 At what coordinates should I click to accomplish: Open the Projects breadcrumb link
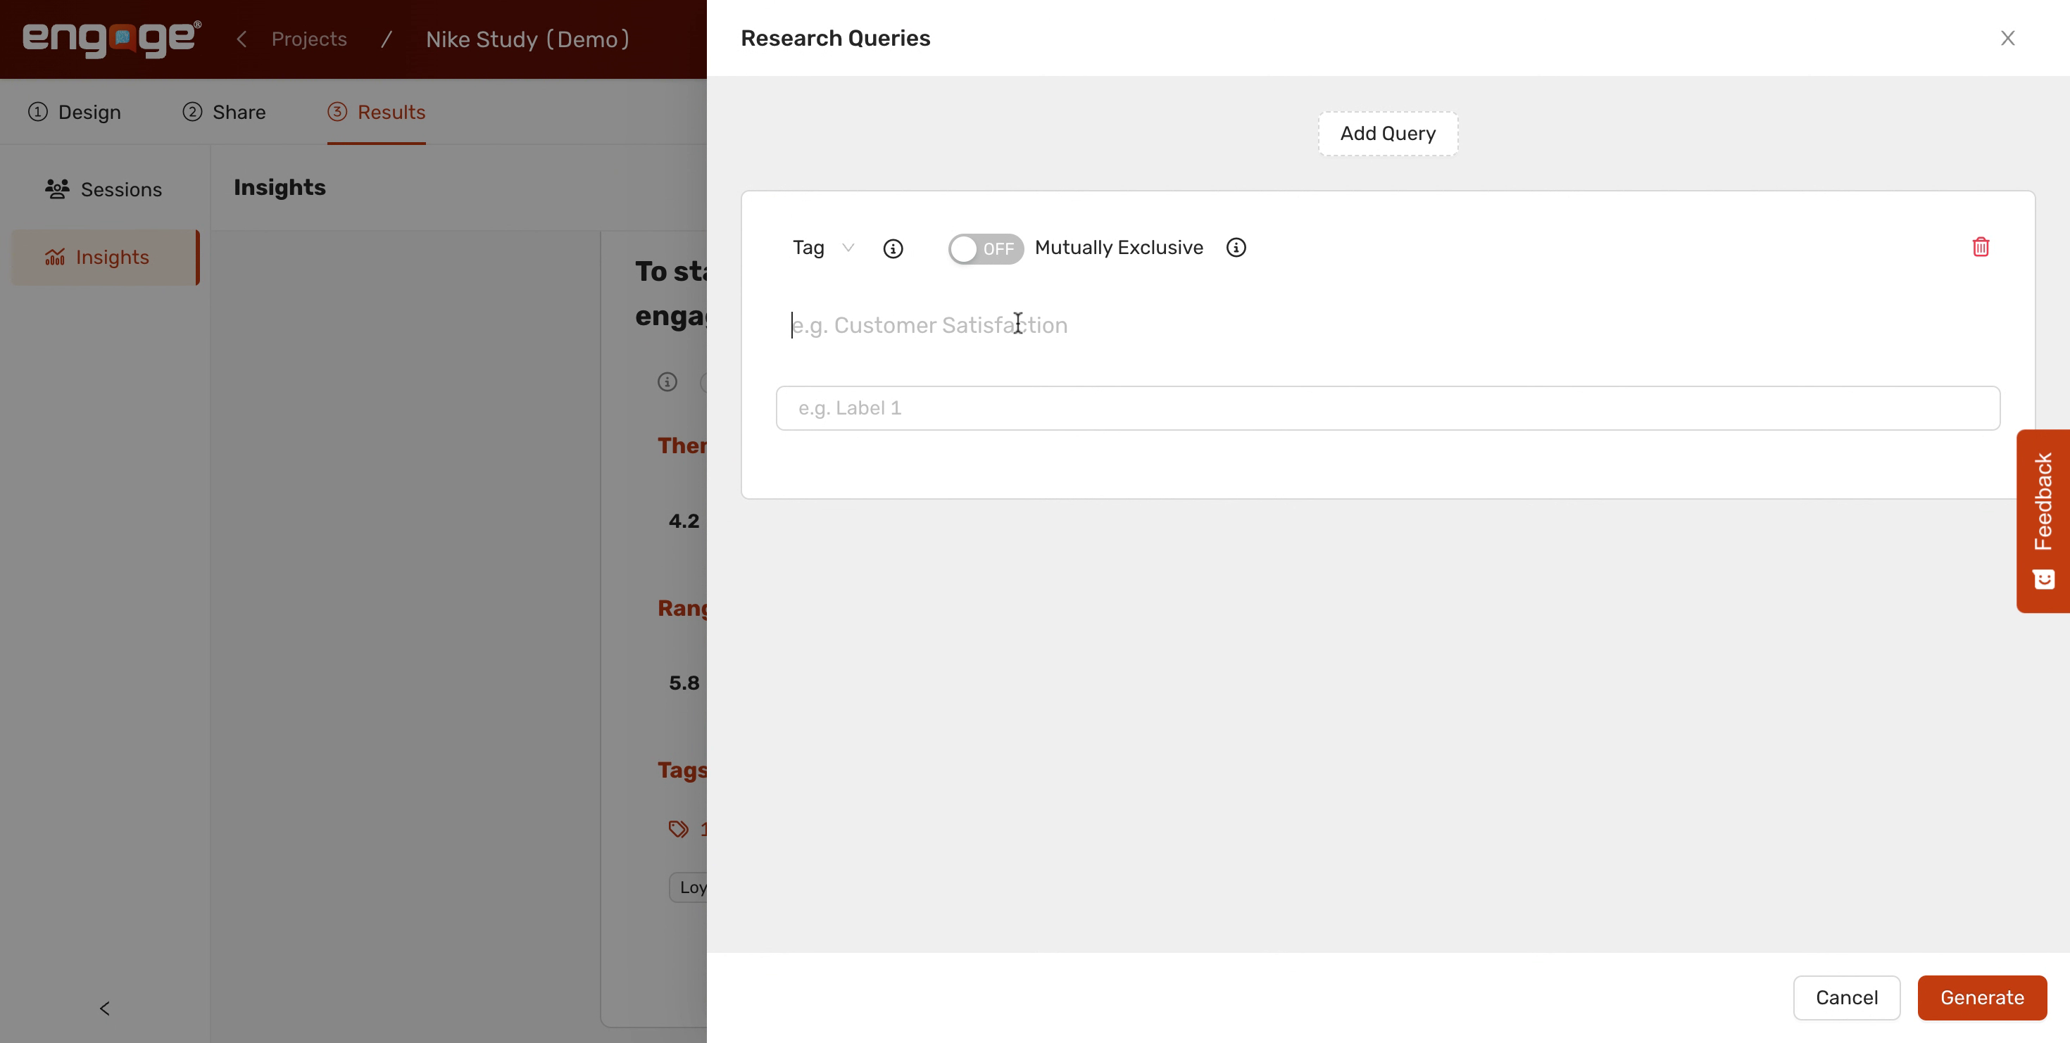308,39
